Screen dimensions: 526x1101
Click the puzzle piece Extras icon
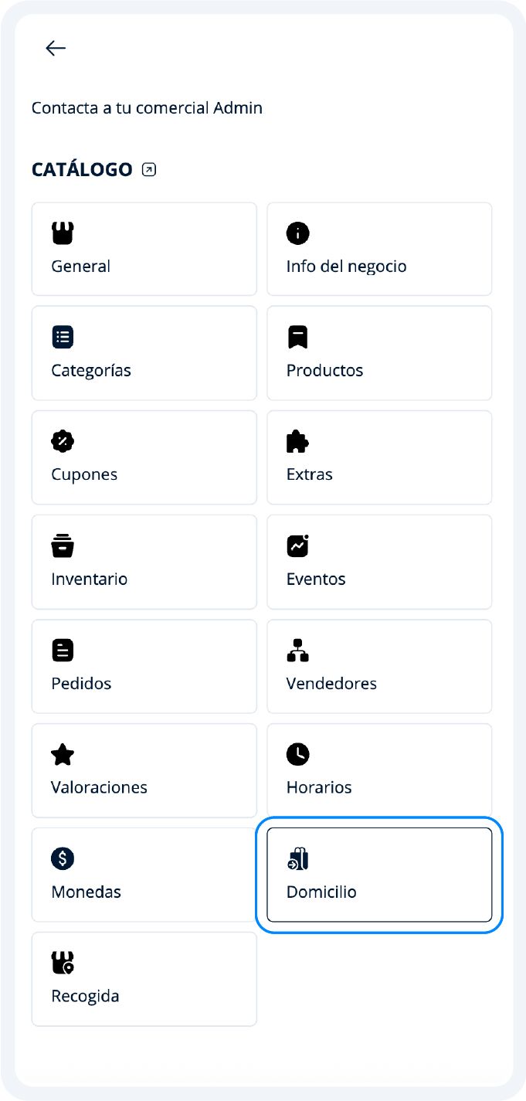pos(297,441)
